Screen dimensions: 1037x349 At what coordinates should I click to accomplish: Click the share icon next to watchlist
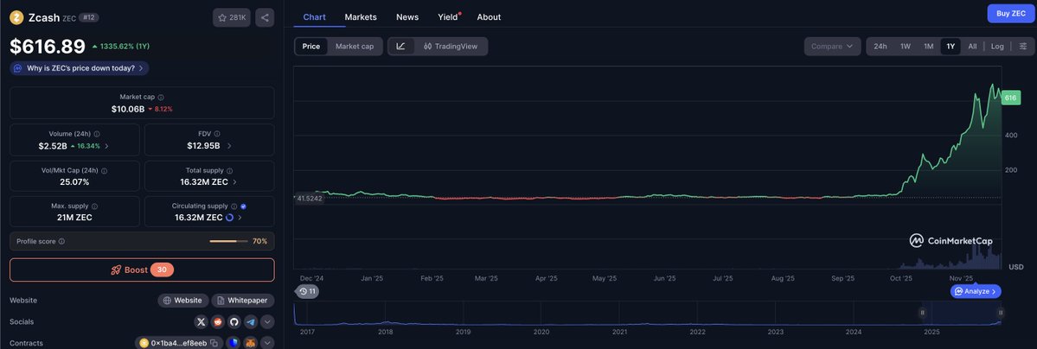pyautogui.click(x=265, y=18)
